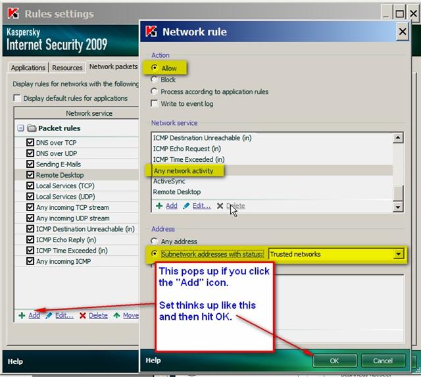Click Kaspersky logo in Rules settings title bar
Image resolution: width=421 pixels, height=377 pixels.
[x=13, y=13]
